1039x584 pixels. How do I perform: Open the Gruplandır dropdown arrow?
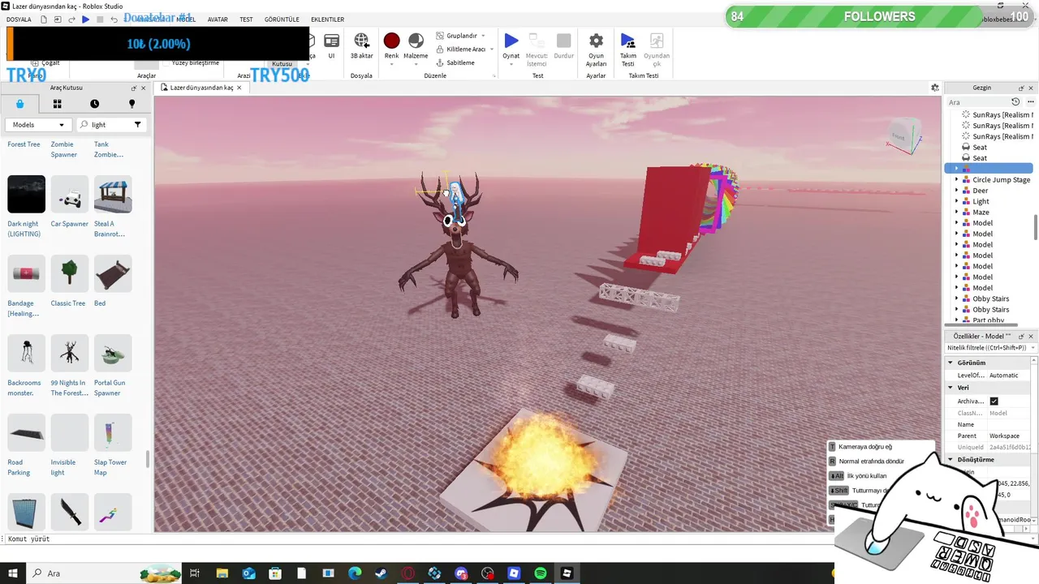click(x=483, y=36)
